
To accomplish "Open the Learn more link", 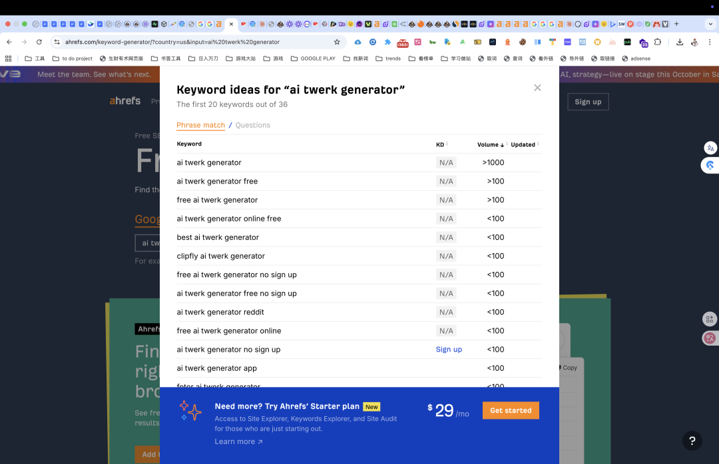I will point(238,441).
